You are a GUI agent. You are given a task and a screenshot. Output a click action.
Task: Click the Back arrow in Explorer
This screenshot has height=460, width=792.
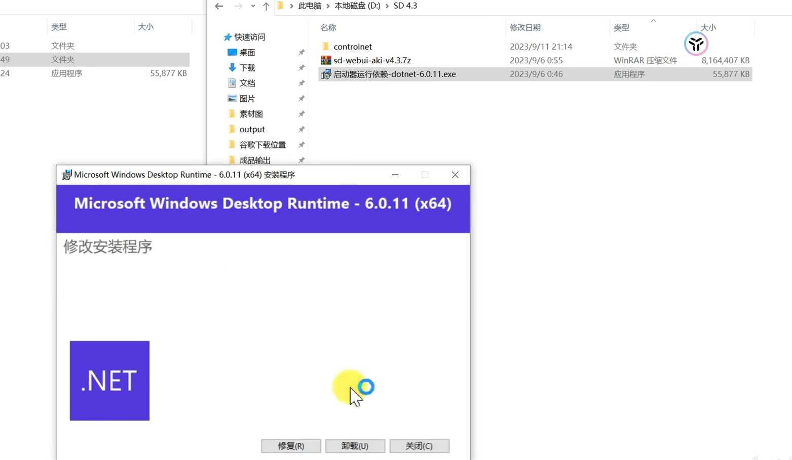pyautogui.click(x=219, y=6)
